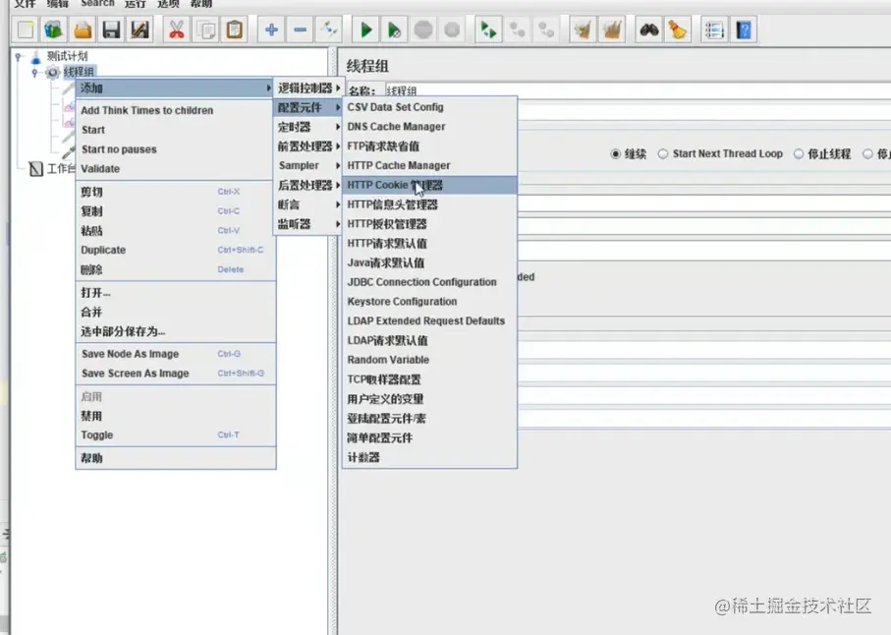Expand the 后置处理器 submenu
The image size is (891, 635).
[x=308, y=185]
